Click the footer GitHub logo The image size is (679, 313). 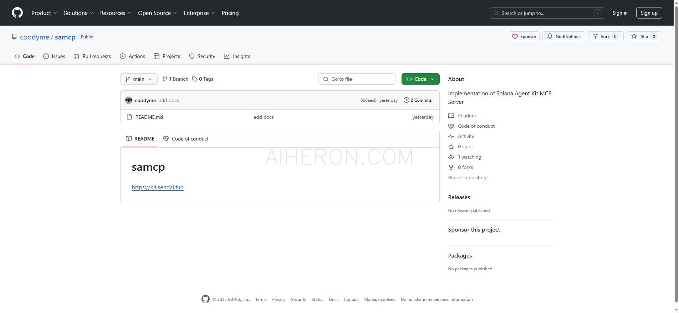(x=206, y=299)
